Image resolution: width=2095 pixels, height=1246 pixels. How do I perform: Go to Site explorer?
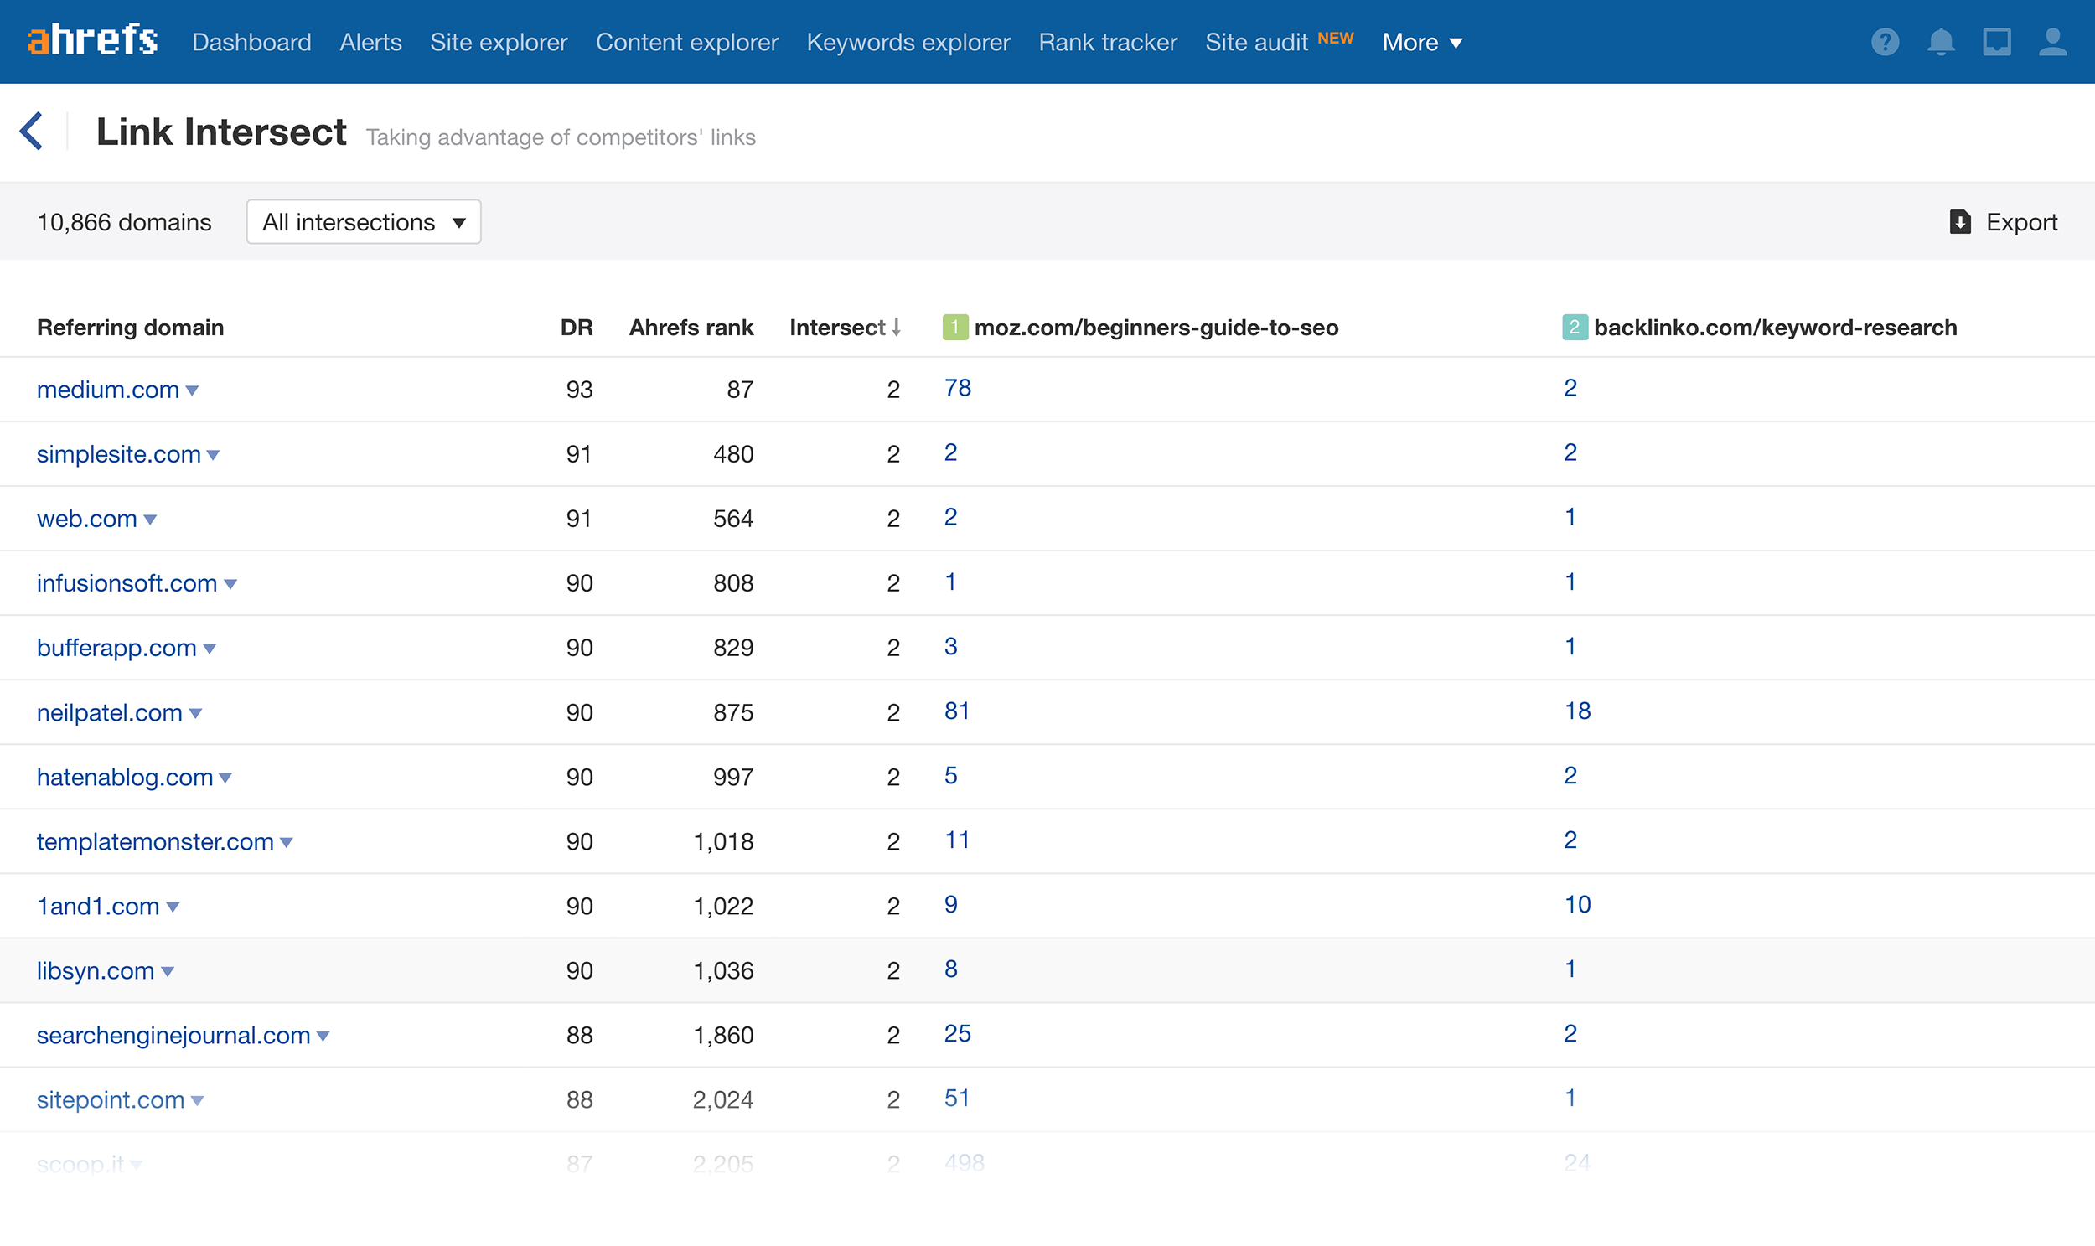[x=499, y=42]
